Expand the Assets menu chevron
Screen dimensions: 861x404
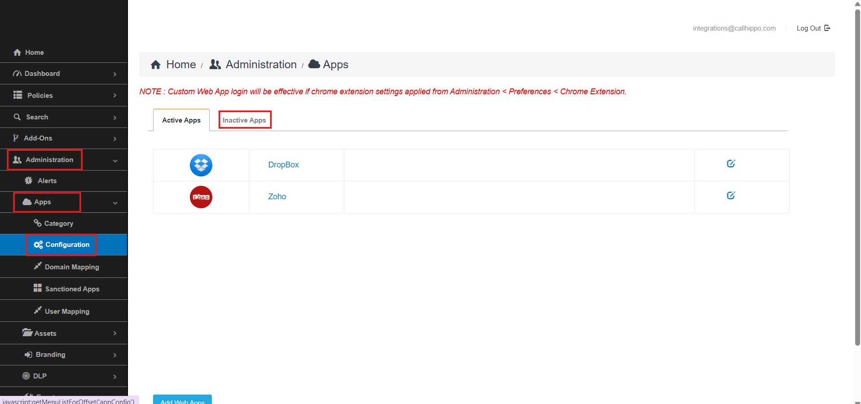coord(115,333)
